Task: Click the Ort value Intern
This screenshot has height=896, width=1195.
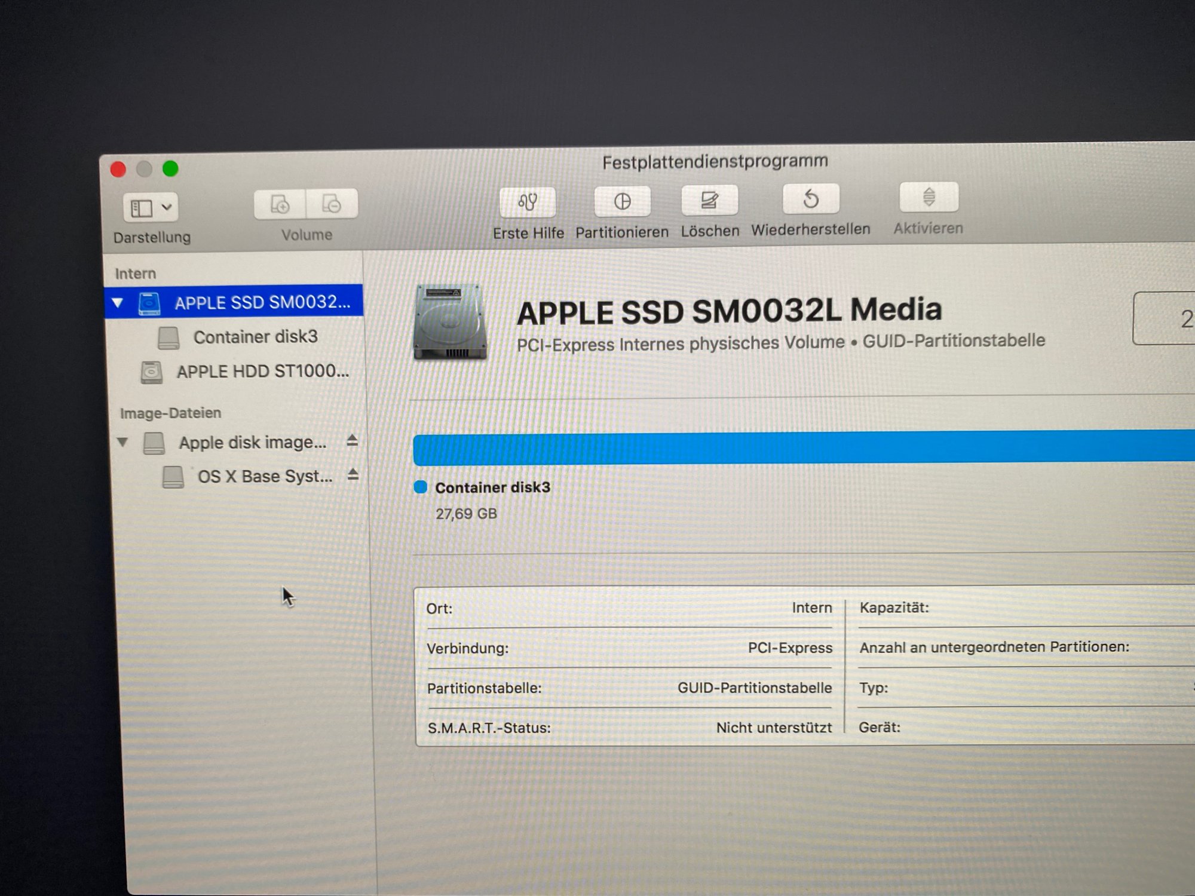Action: (x=812, y=607)
